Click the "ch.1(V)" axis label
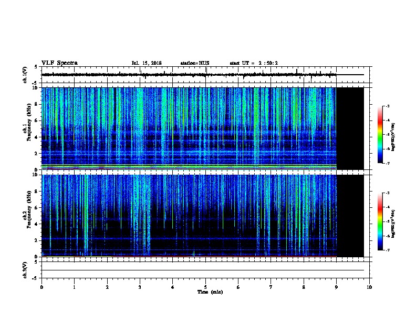 coord(25,75)
